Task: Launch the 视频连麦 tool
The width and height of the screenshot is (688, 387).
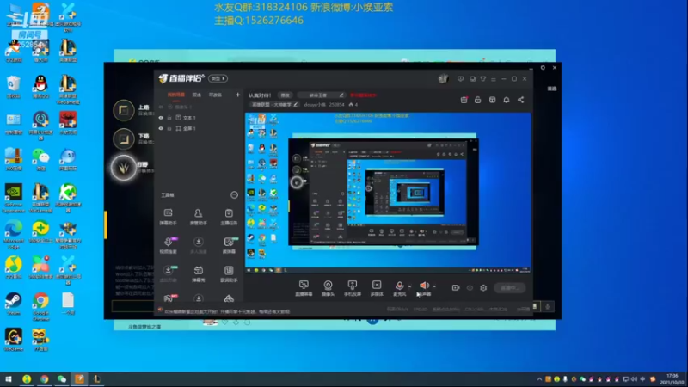Action: [168, 245]
